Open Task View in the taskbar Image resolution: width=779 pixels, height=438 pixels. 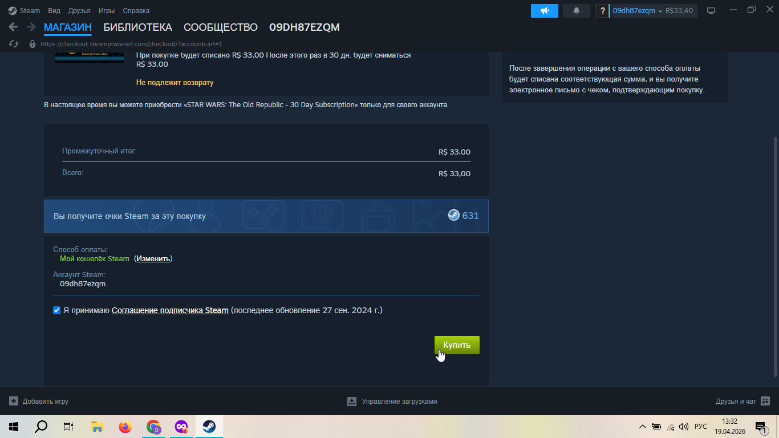coord(68,426)
